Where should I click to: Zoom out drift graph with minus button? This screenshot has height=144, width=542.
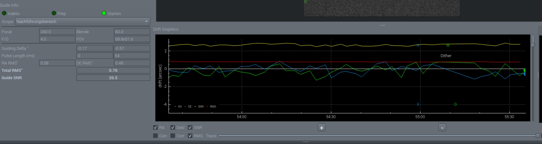coord(442,128)
